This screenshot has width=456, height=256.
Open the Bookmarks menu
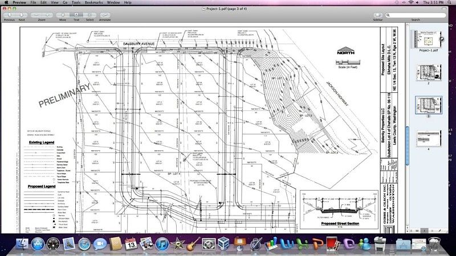(93, 2)
